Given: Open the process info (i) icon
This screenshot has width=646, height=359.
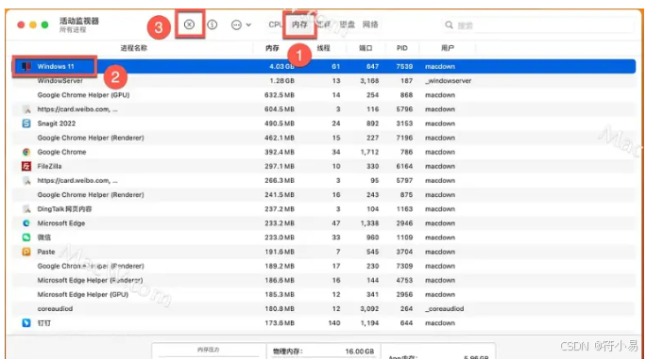Looking at the screenshot, I should coord(212,24).
